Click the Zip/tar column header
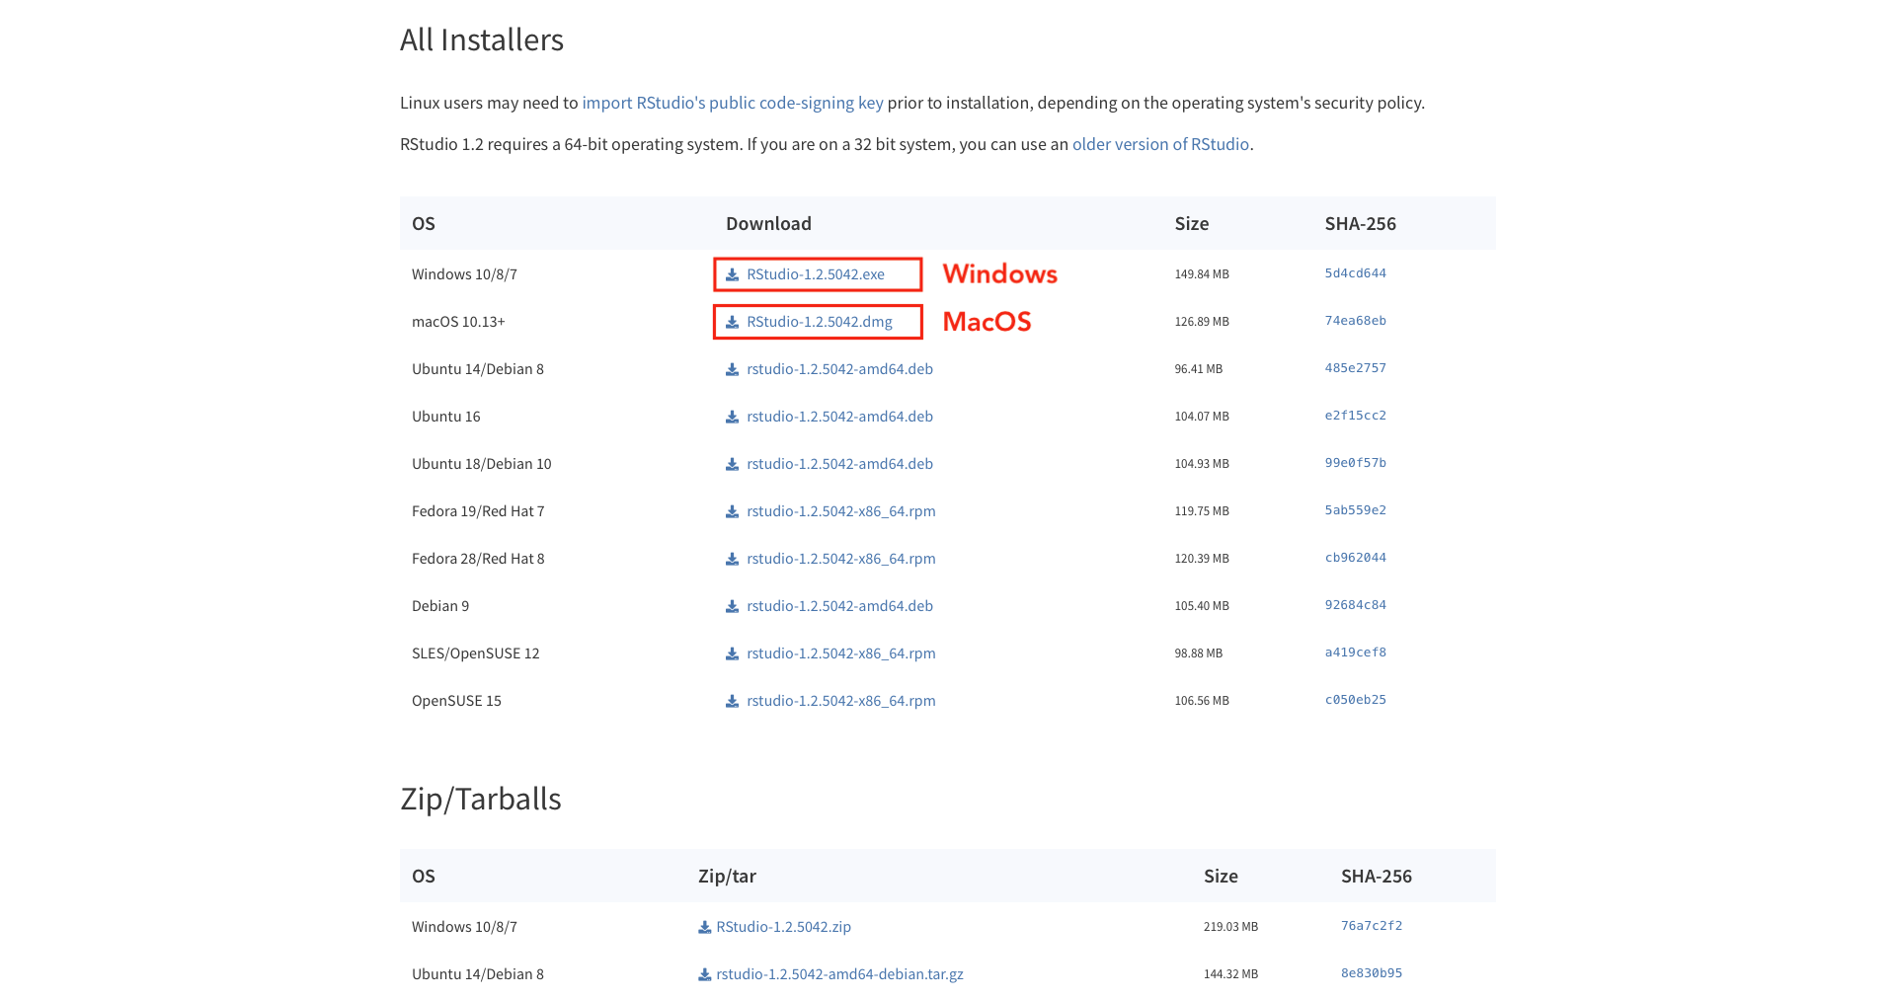Screen dimensions: 1896x998 click(x=727, y=877)
